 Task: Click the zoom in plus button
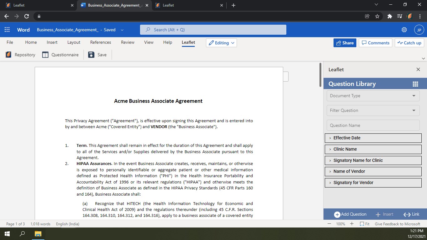pos(352,224)
